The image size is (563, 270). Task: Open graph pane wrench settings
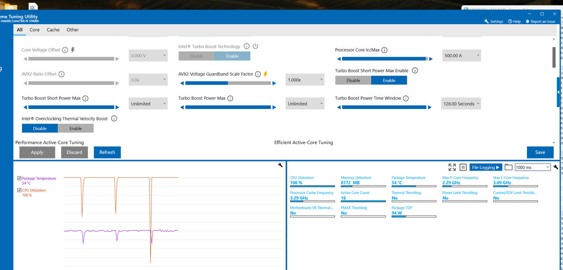[x=281, y=165]
